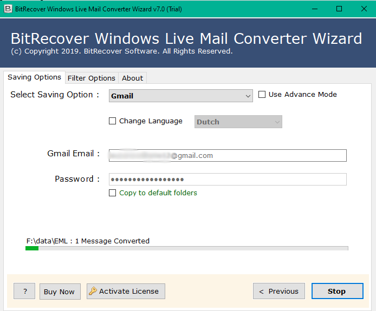Click the BitRecover app icon in title bar
Viewport: 376px width, 311px height.
coord(8,9)
